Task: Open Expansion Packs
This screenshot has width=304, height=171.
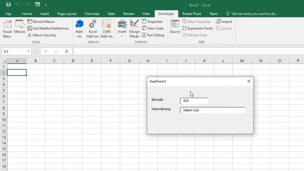Action: click(198, 28)
